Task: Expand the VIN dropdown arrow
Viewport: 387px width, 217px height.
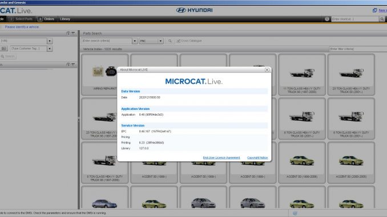Action: 50,41
